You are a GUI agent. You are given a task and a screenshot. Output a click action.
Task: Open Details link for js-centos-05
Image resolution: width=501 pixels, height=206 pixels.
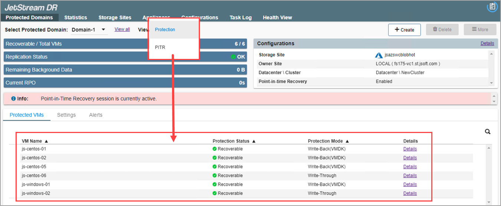(x=410, y=167)
